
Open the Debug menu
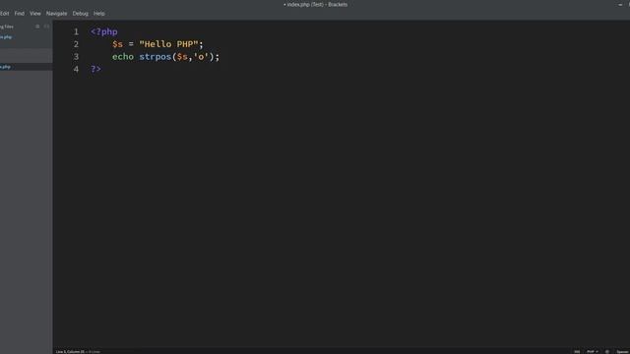point(80,13)
